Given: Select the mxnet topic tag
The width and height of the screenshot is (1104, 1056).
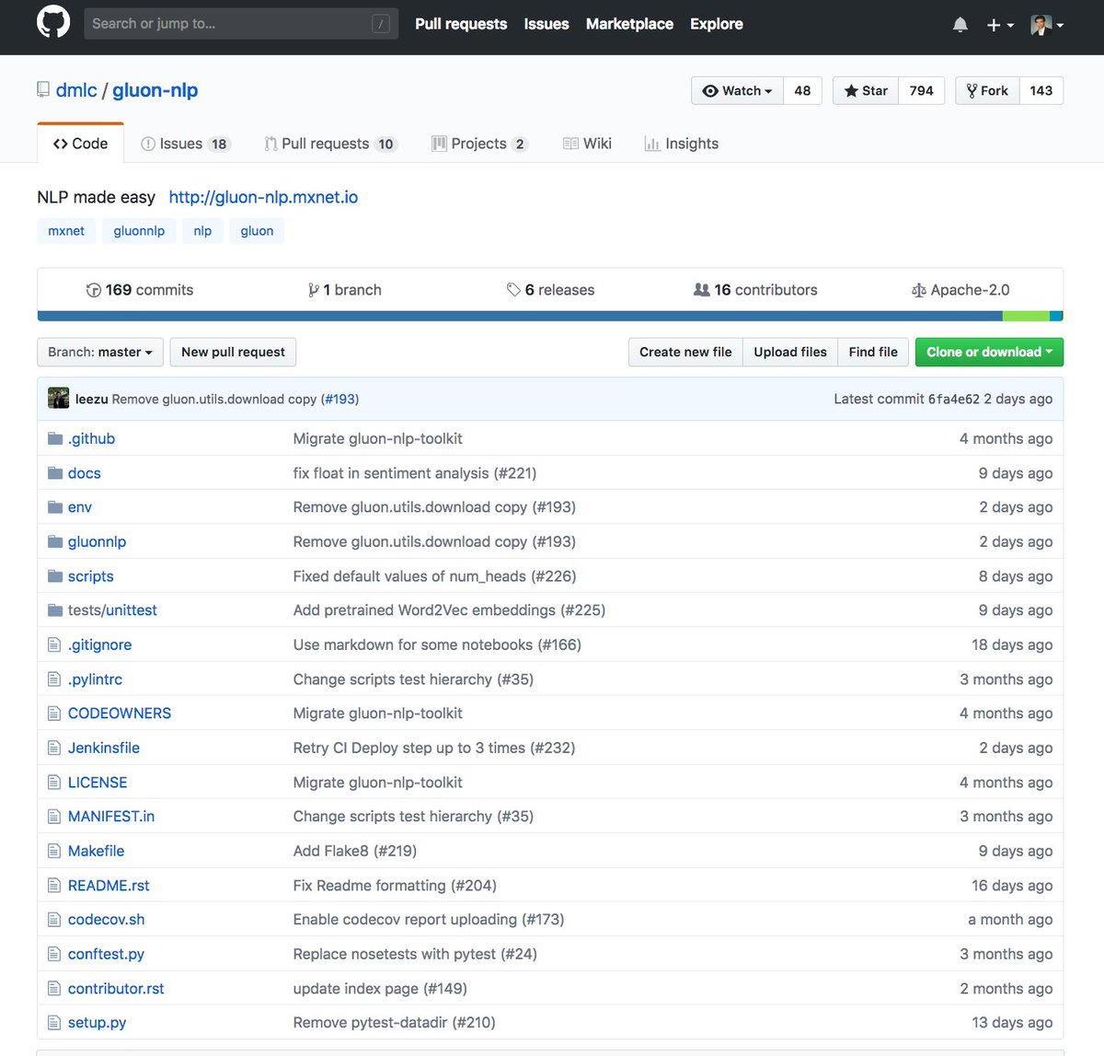Looking at the screenshot, I should [x=66, y=231].
